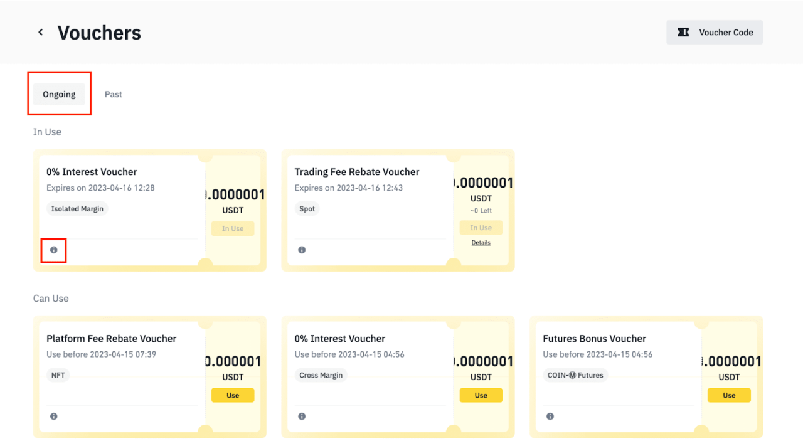Click Details on Trading Fee Rebate Voucher

(481, 243)
